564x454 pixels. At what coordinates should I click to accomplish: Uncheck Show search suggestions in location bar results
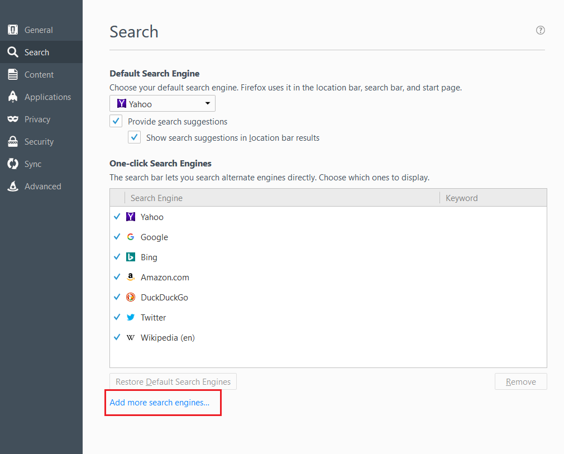point(134,137)
